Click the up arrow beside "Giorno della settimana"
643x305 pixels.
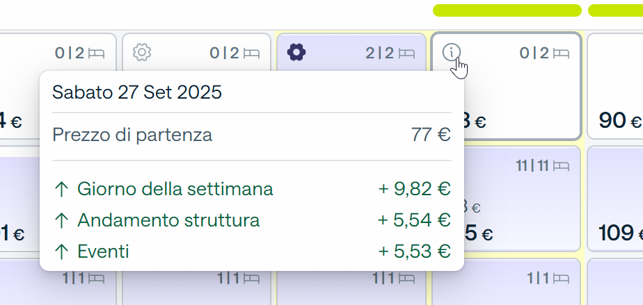click(x=61, y=189)
